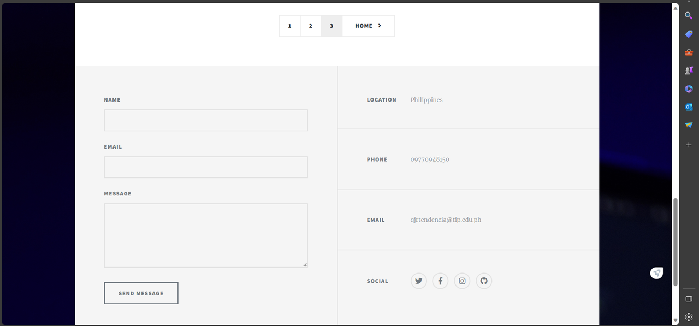Focus the Email input field

(x=206, y=167)
